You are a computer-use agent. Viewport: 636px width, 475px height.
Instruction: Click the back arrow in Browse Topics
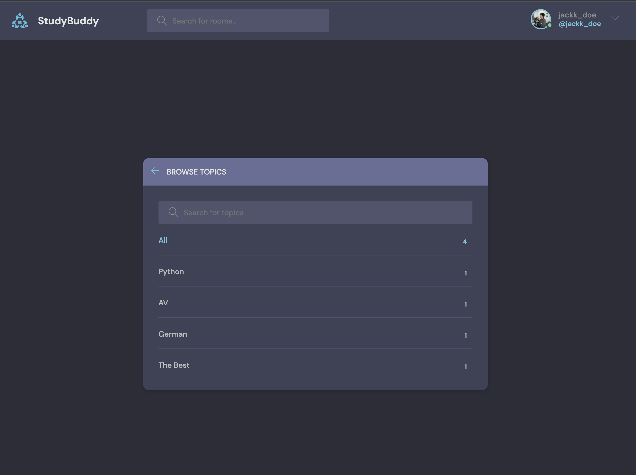[x=155, y=171]
